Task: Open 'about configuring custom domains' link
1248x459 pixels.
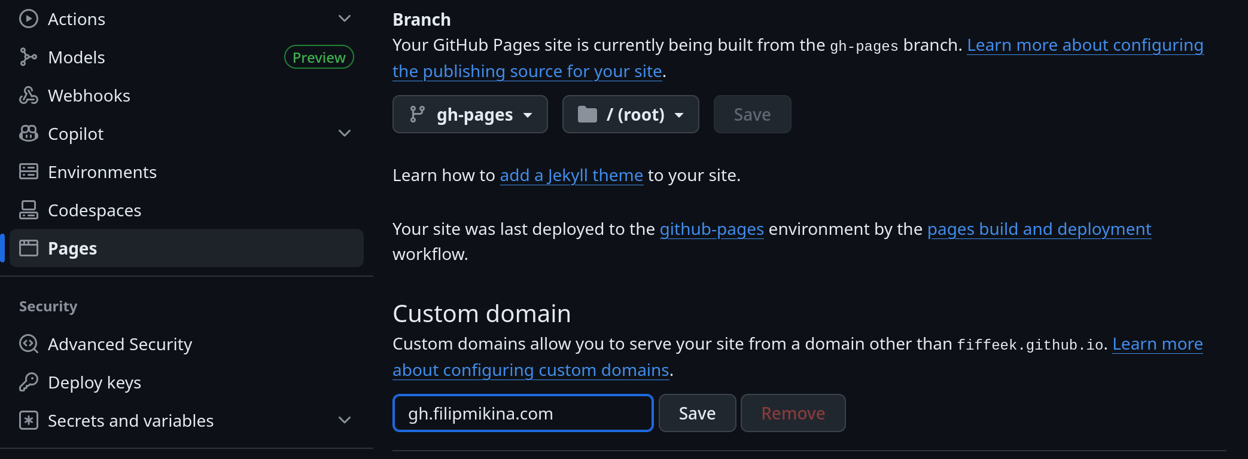Action: [531, 370]
